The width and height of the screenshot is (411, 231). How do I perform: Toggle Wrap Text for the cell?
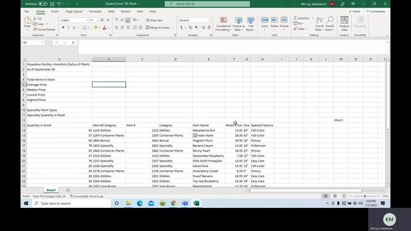154,20
